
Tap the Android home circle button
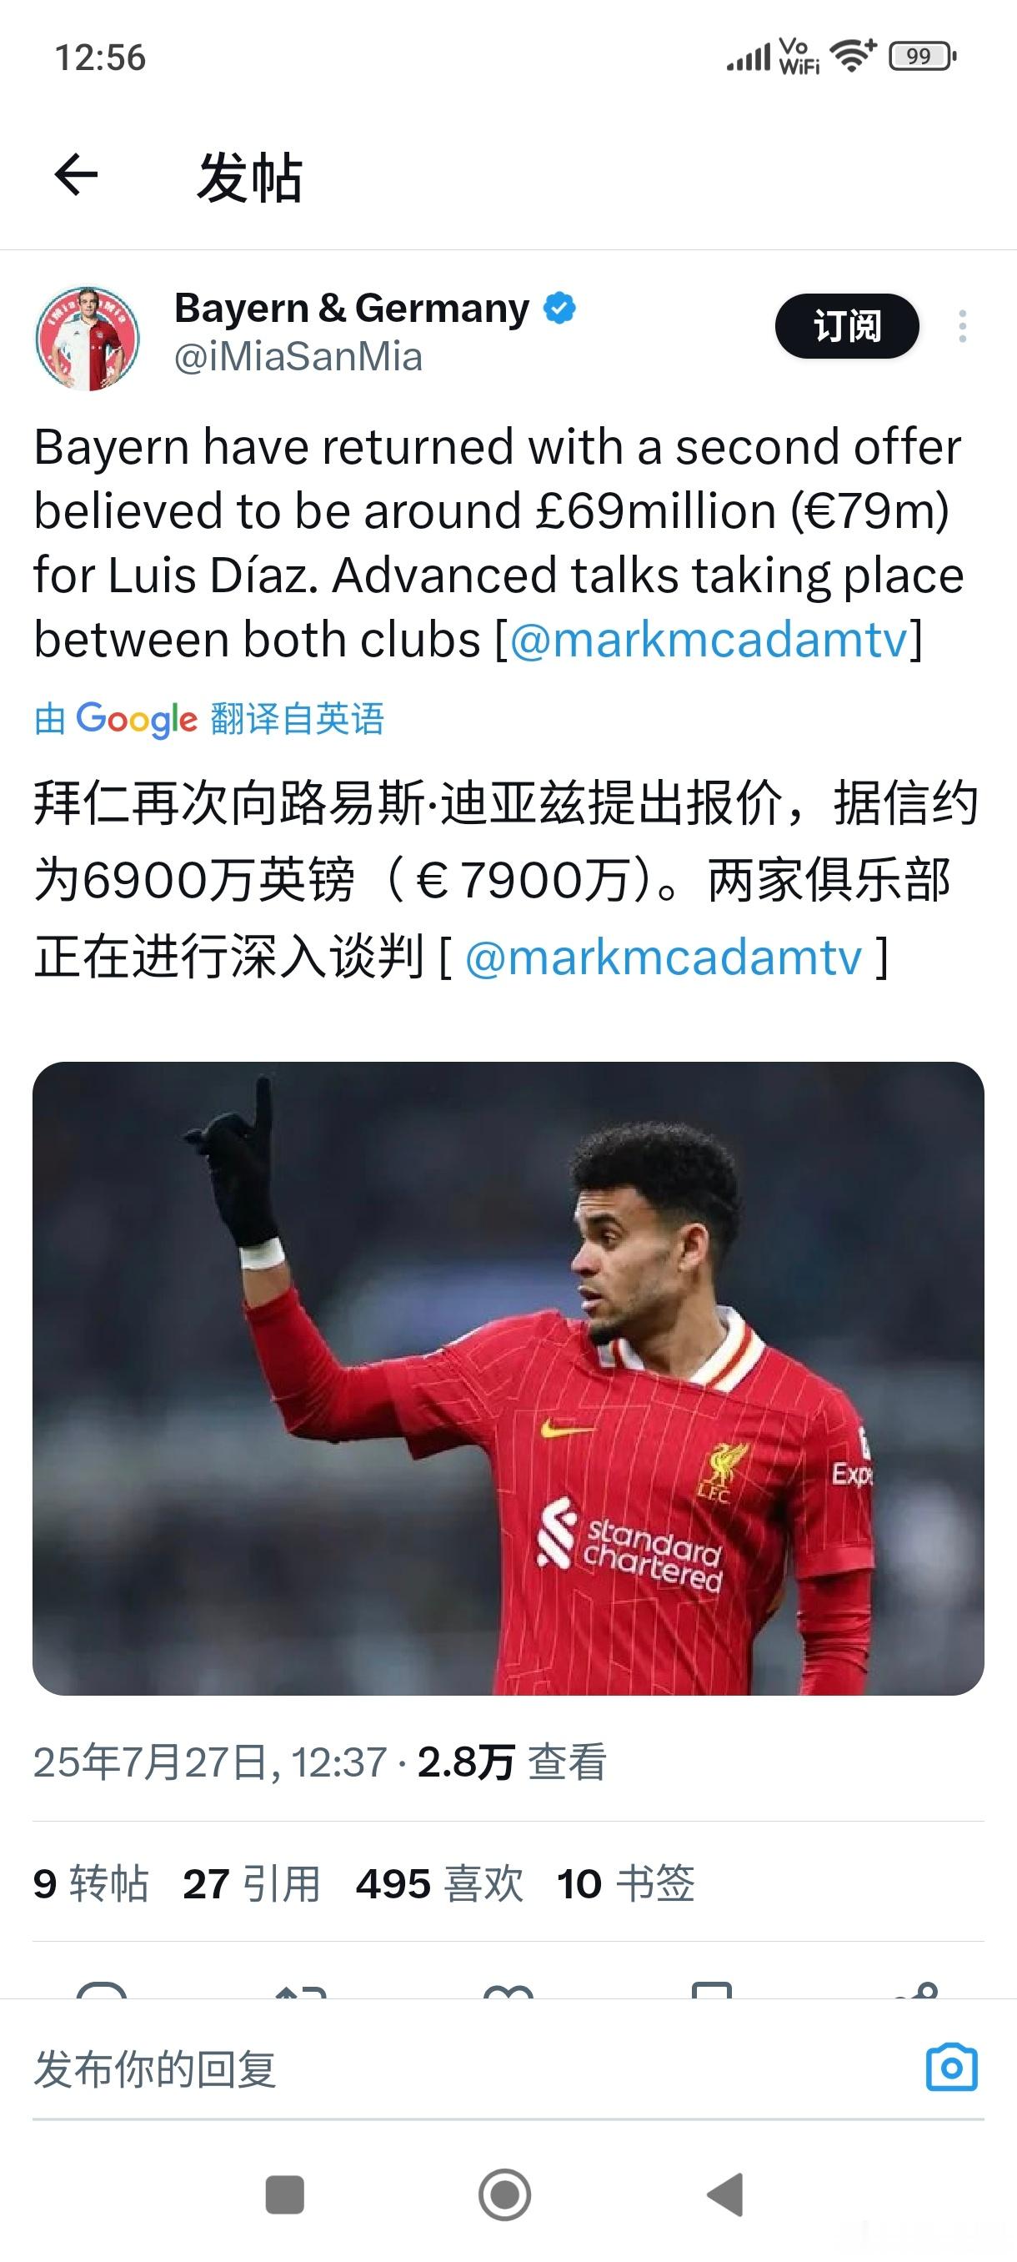tap(504, 2194)
